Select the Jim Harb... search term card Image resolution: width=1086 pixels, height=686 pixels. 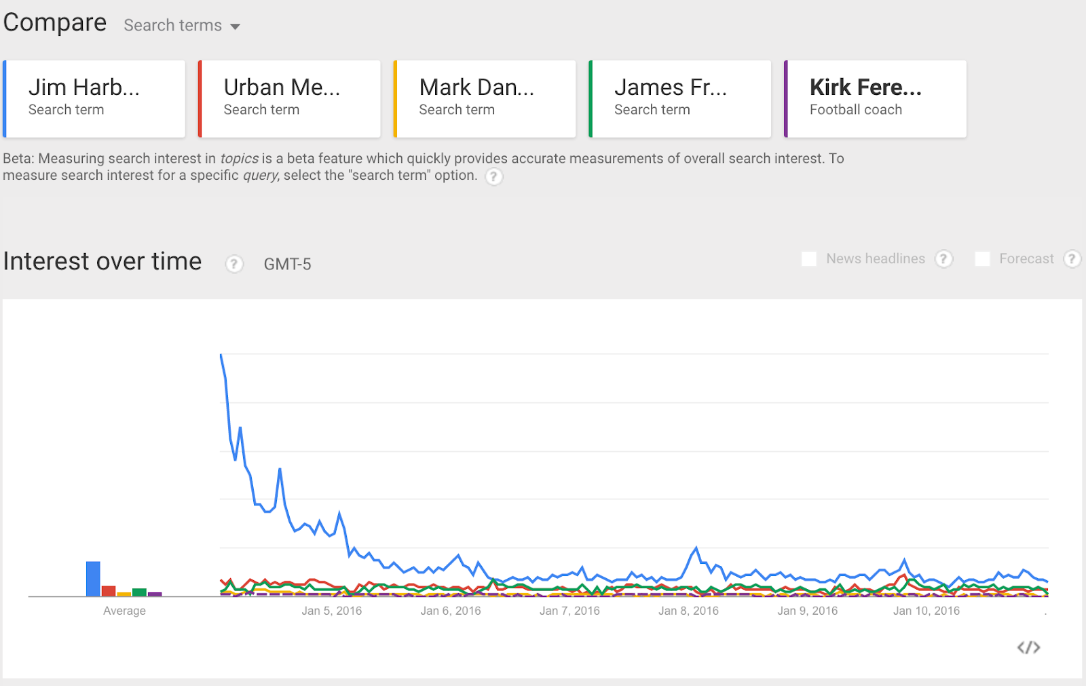[94, 99]
